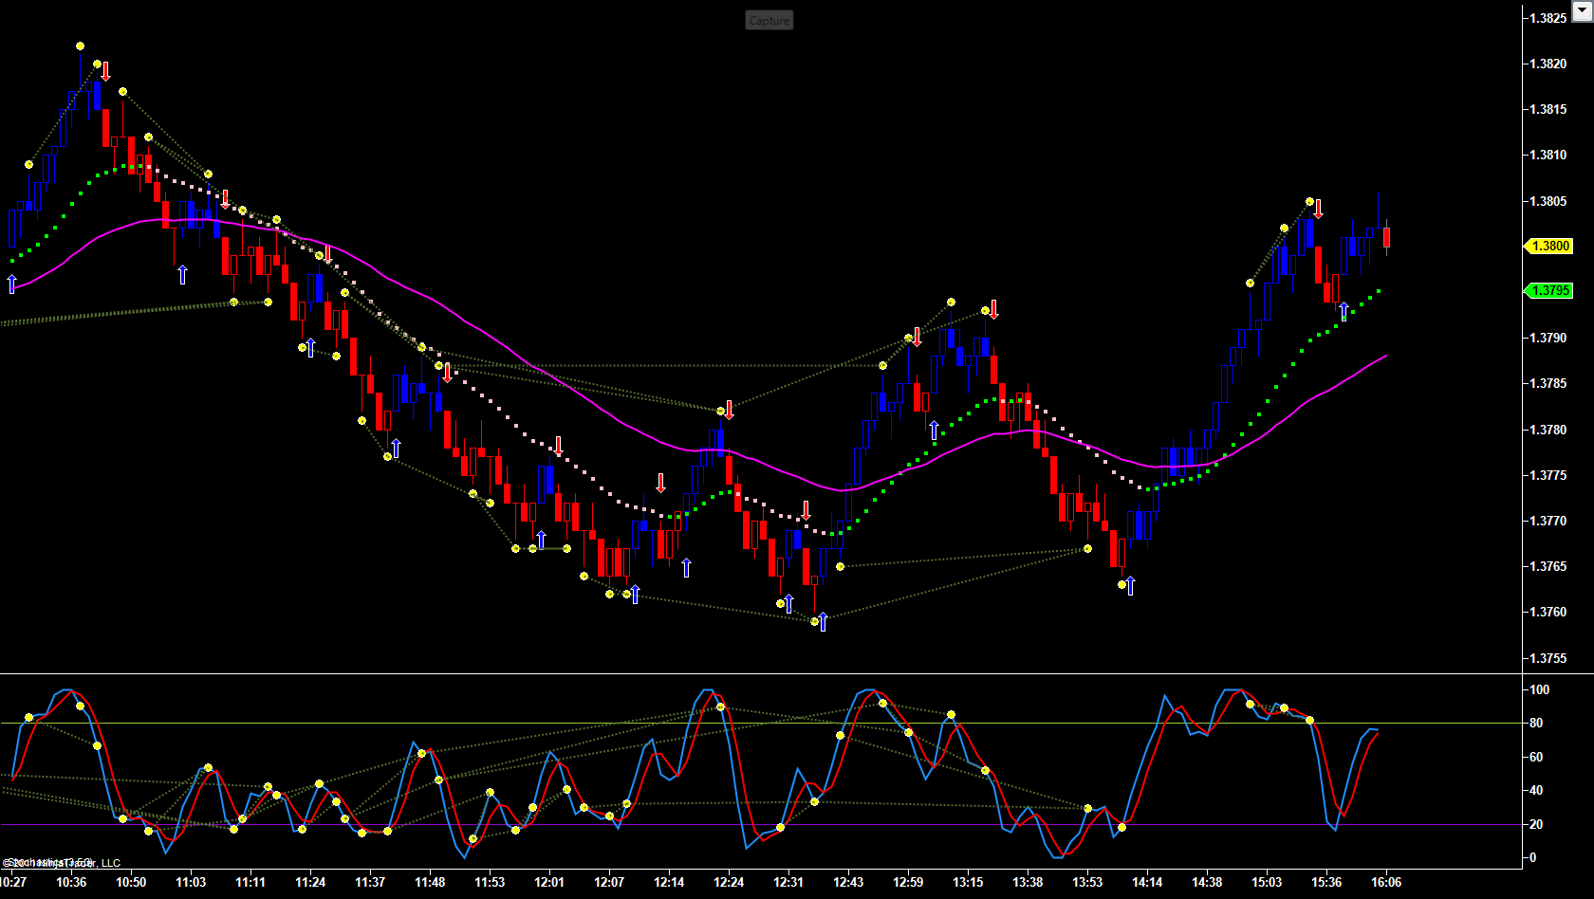Click the 12:24 time axis label

coord(729,882)
